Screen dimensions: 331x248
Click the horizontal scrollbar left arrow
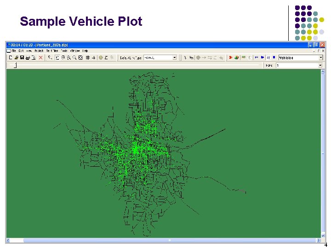[8, 240]
